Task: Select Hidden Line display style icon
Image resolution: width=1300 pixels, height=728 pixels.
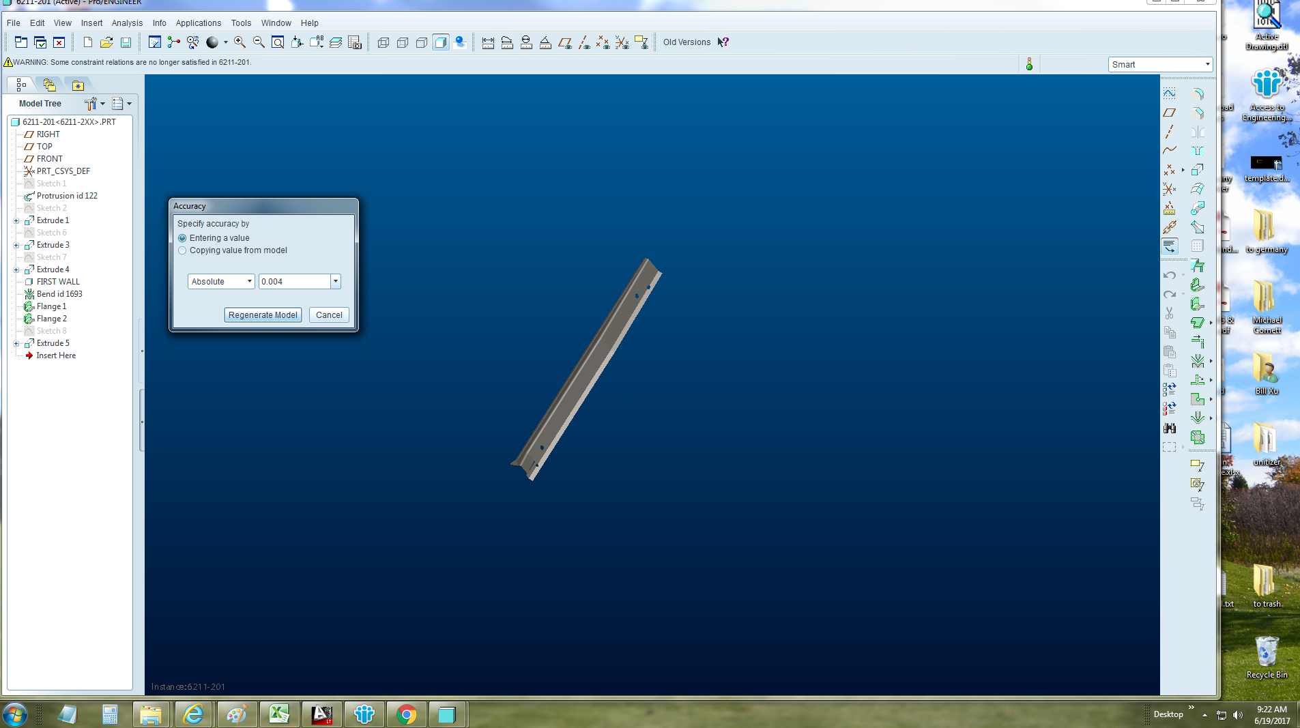Action: pos(403,42)
